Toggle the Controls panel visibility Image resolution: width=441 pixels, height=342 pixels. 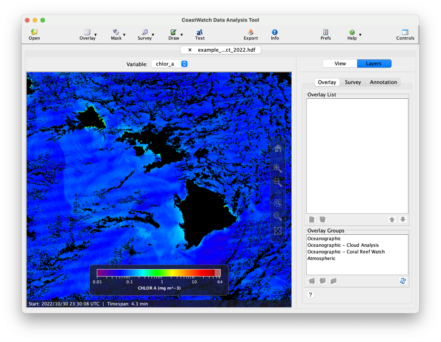click(405, 34)
